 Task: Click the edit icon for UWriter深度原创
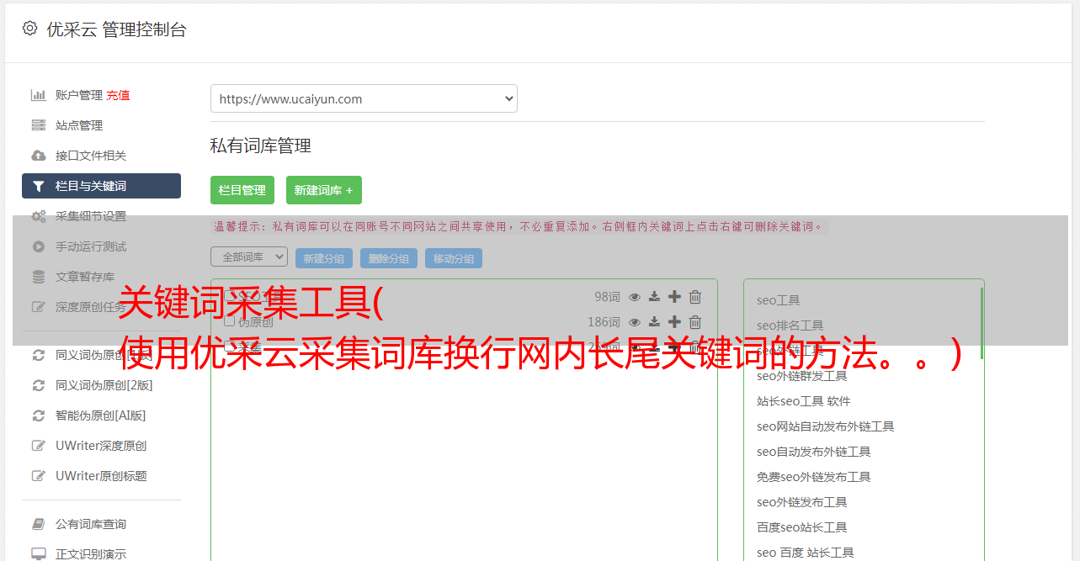tap(39, 446)
